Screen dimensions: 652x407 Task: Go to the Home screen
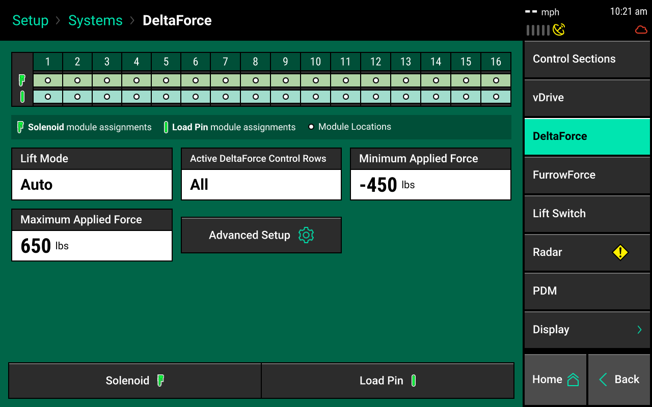coord(555,380)
